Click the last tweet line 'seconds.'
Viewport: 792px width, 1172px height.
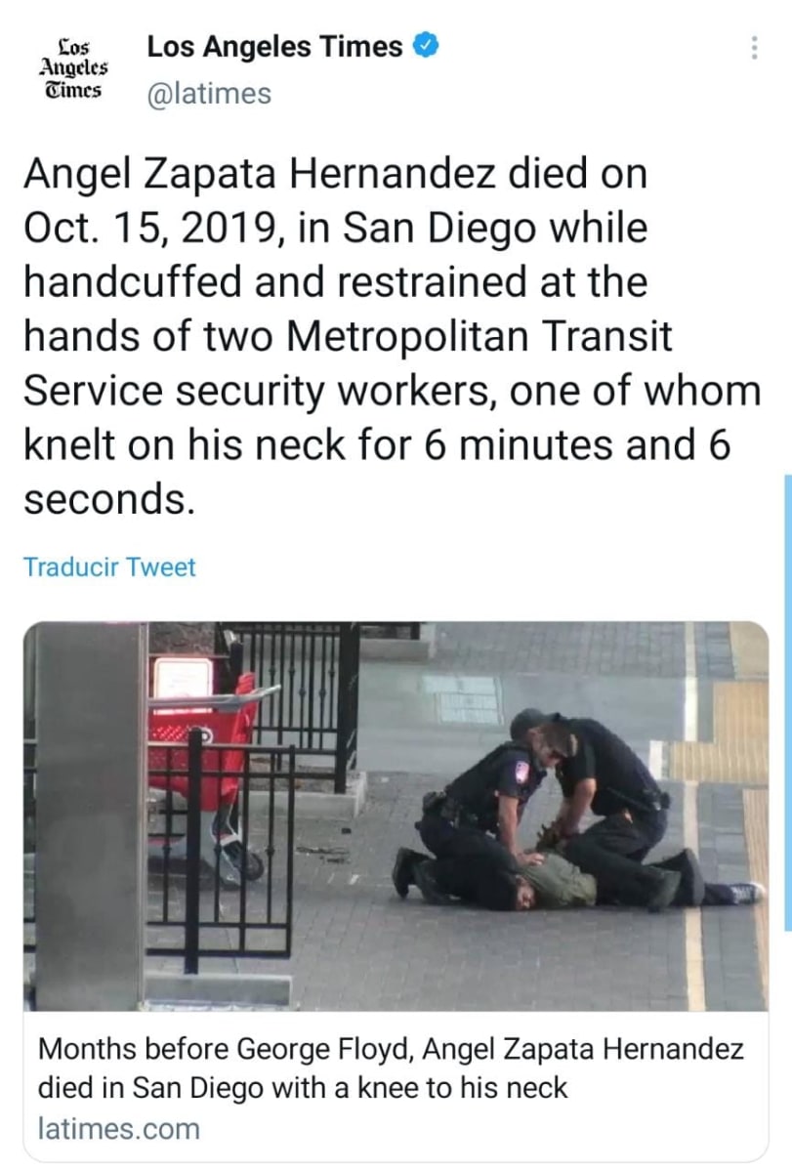click(104, 499)
